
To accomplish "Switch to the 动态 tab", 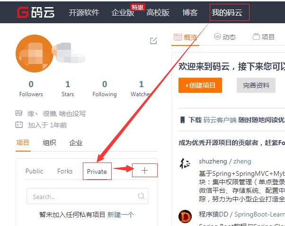I will pyautogui.click(x=225, y=37).
